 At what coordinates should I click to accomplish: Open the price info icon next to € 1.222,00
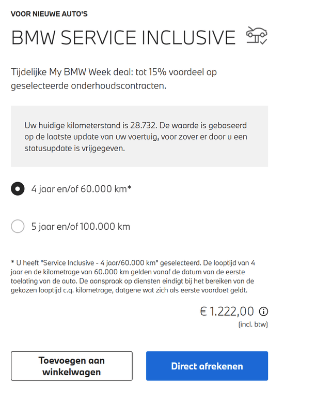(x=264, y=311)
